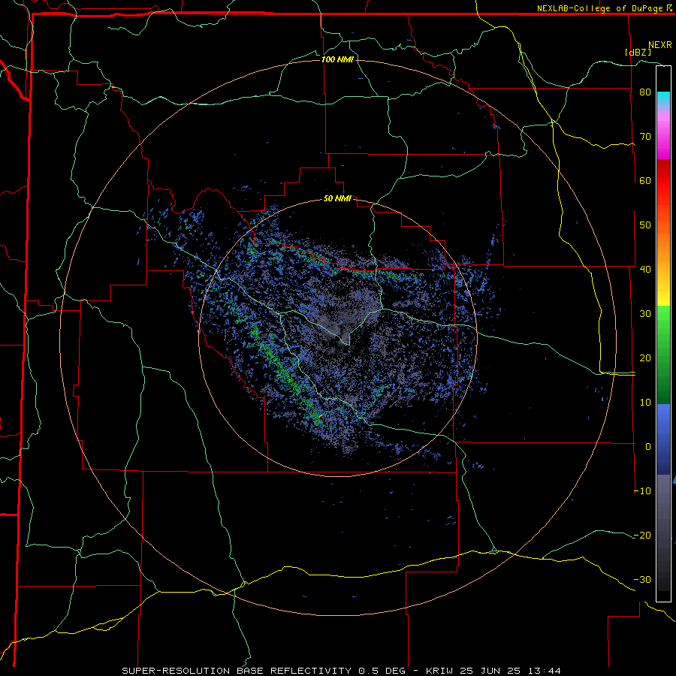Click the 25 JUN 25 date in caption
The width and height of the screenshot is (676, 676).
[x=491, y=671]
